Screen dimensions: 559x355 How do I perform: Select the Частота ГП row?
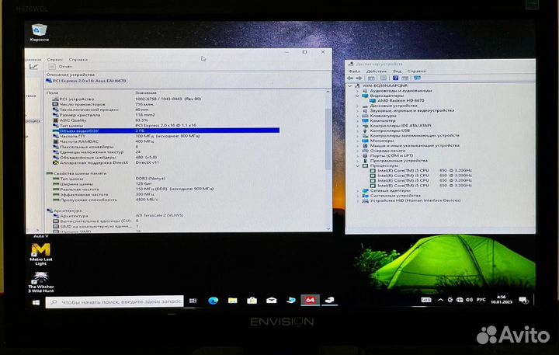(x=127, y=136)
